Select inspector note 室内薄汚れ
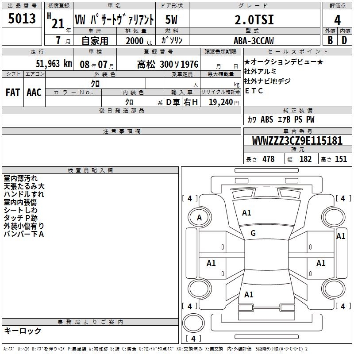The width and height of the screenshot is (354, 354). click(x=20, y=178)
